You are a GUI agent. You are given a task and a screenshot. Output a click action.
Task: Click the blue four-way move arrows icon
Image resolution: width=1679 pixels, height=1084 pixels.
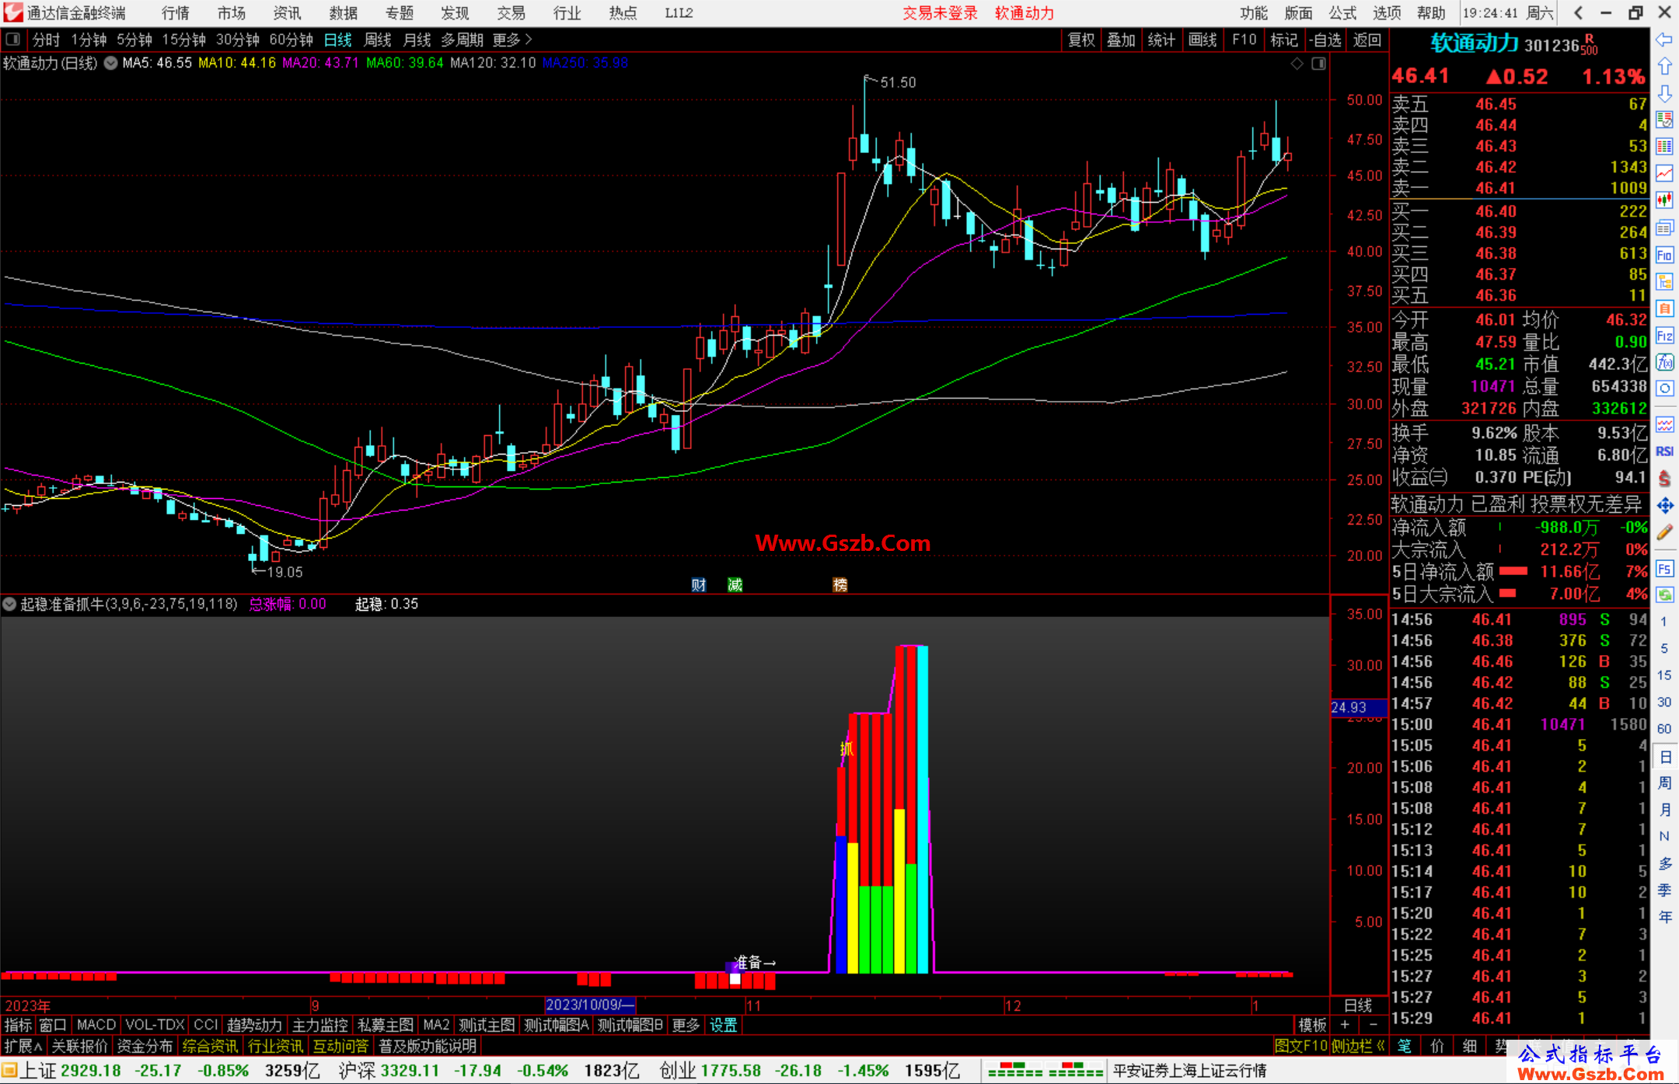pyautogui.click(x=1664, y=506)
